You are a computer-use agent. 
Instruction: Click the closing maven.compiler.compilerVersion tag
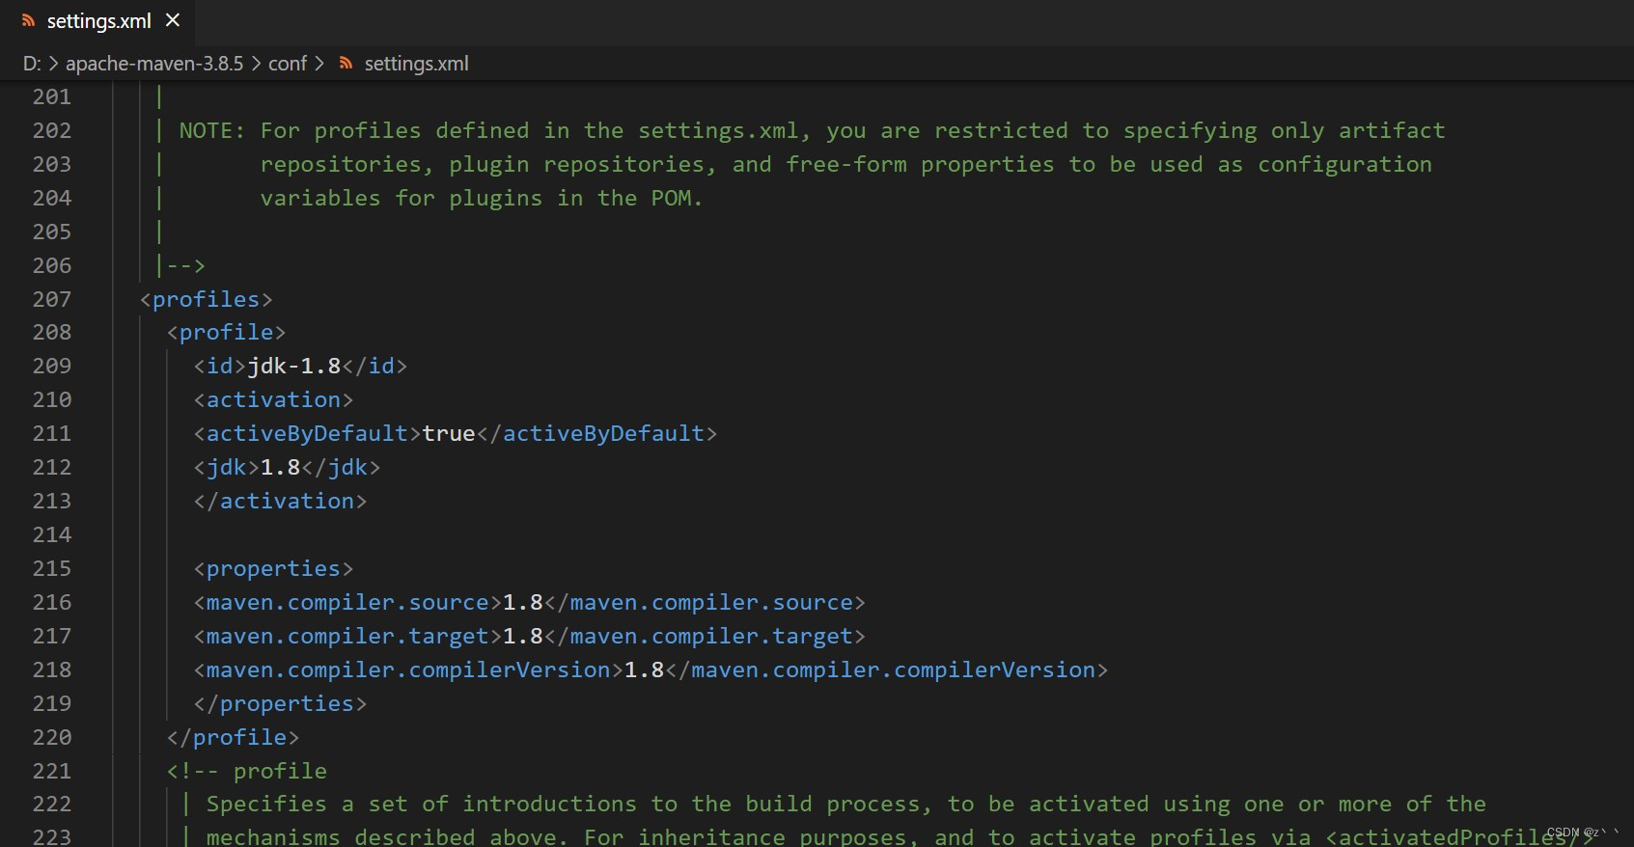pos(887,669)
